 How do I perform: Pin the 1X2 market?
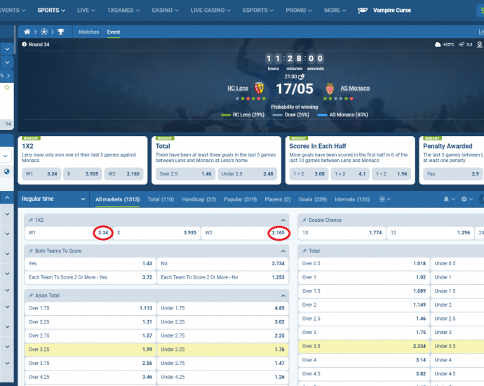(31, 220)
